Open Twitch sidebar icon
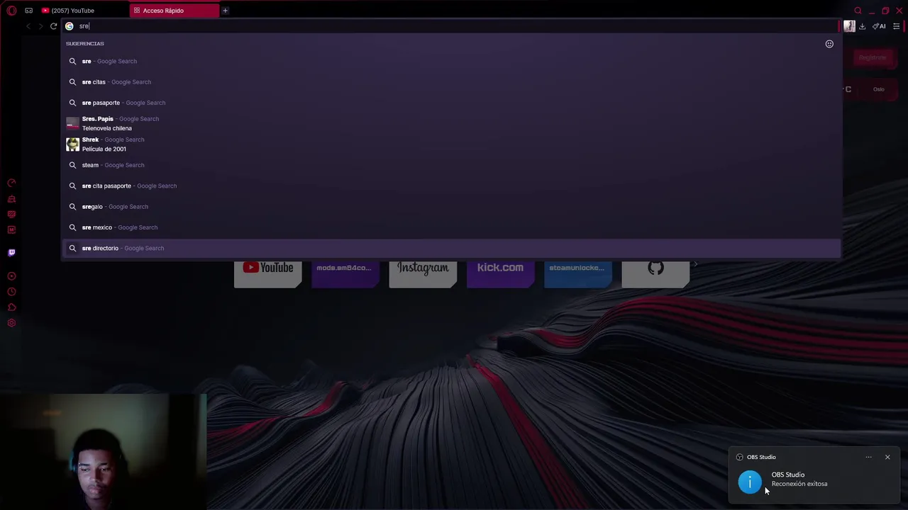Viewport: 908px width, 510px height. point(11,252)
